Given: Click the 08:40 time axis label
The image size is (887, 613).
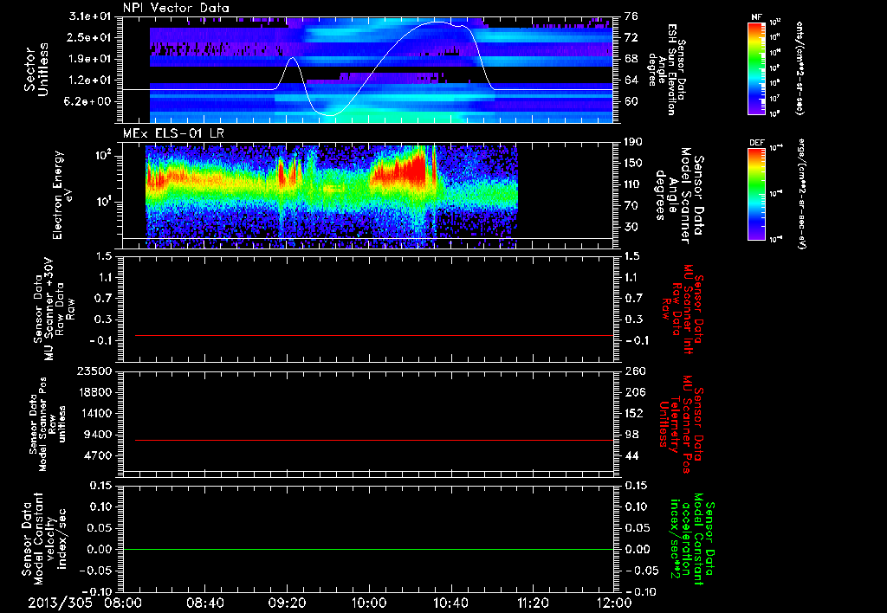Looking at the screenshot, I should click(205, 603).
